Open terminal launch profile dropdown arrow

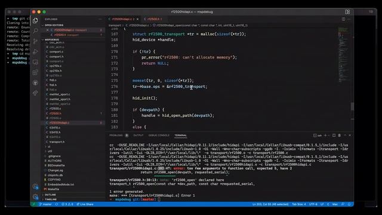(x=329, y=136)
